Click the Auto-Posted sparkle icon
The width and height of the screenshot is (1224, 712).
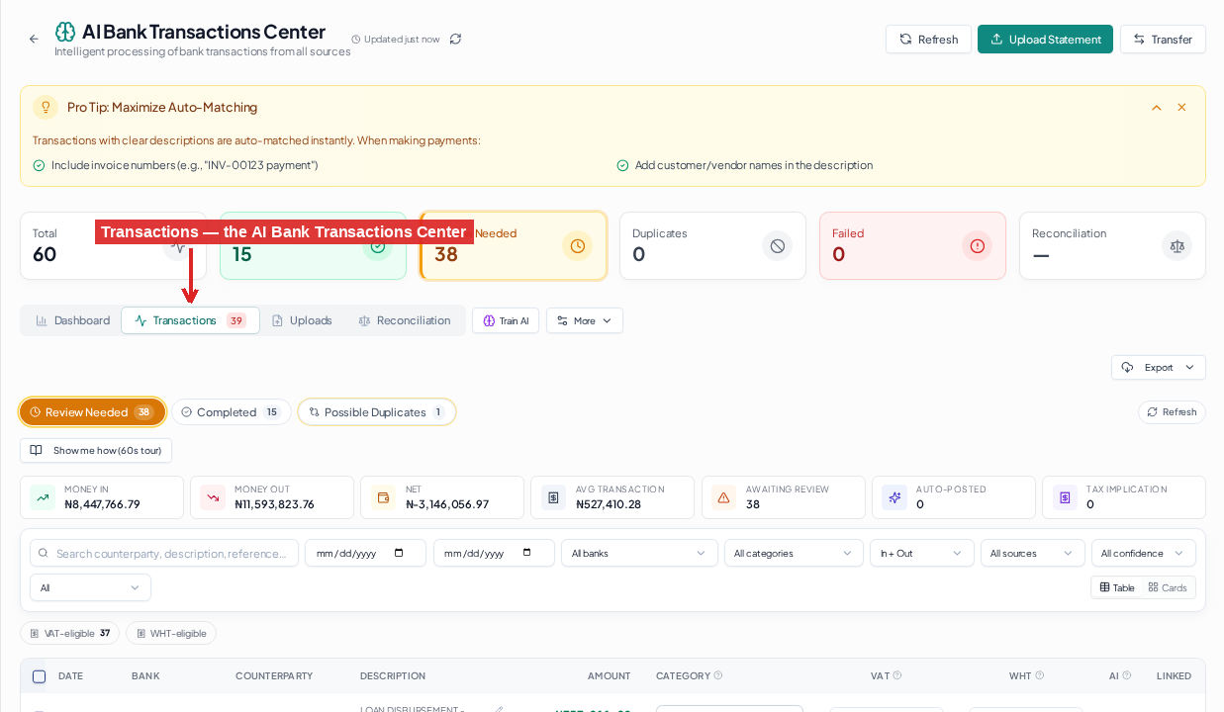click(894, 497)
